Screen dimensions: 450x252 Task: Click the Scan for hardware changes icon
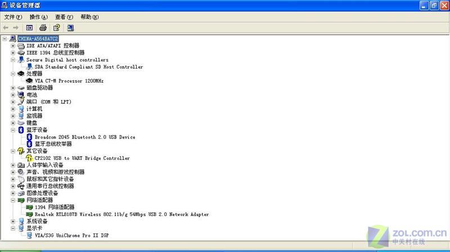point(70,28)
